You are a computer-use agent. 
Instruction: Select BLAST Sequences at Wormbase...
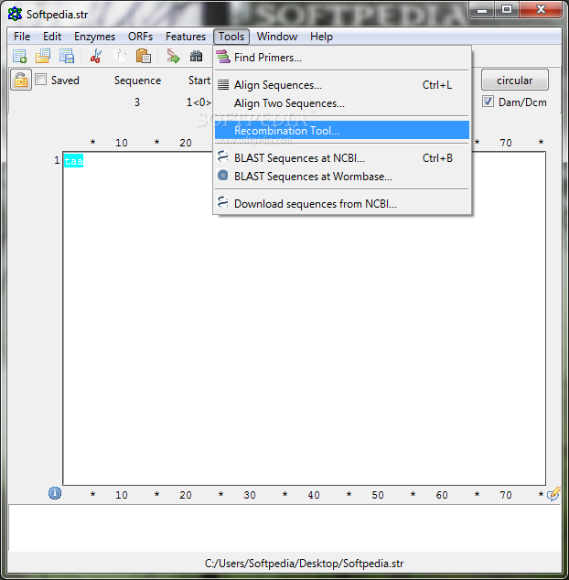pyautogui.click(x=342, y=177)
